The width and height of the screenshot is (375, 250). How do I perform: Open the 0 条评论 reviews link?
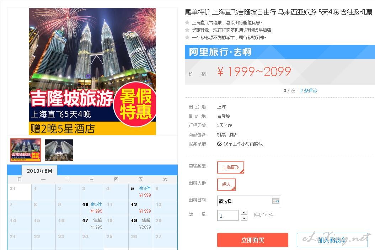coord(309,91)
